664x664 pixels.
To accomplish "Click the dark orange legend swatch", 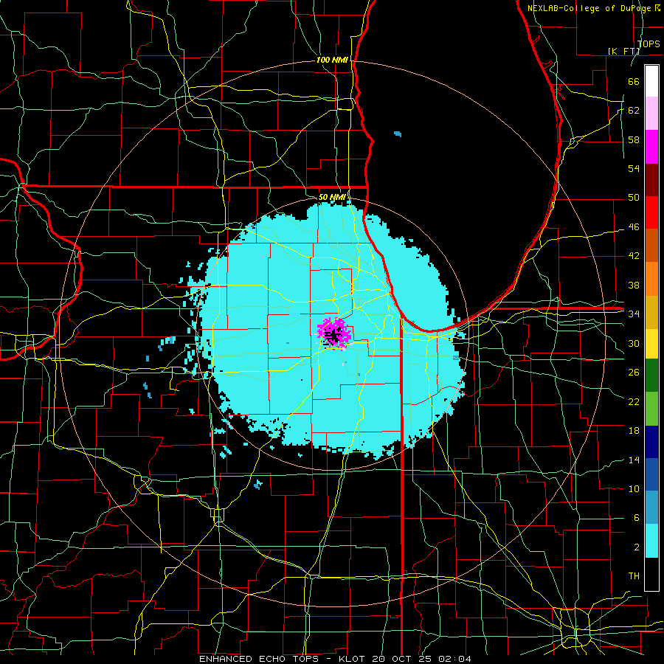I will click(x=651, y=245).
